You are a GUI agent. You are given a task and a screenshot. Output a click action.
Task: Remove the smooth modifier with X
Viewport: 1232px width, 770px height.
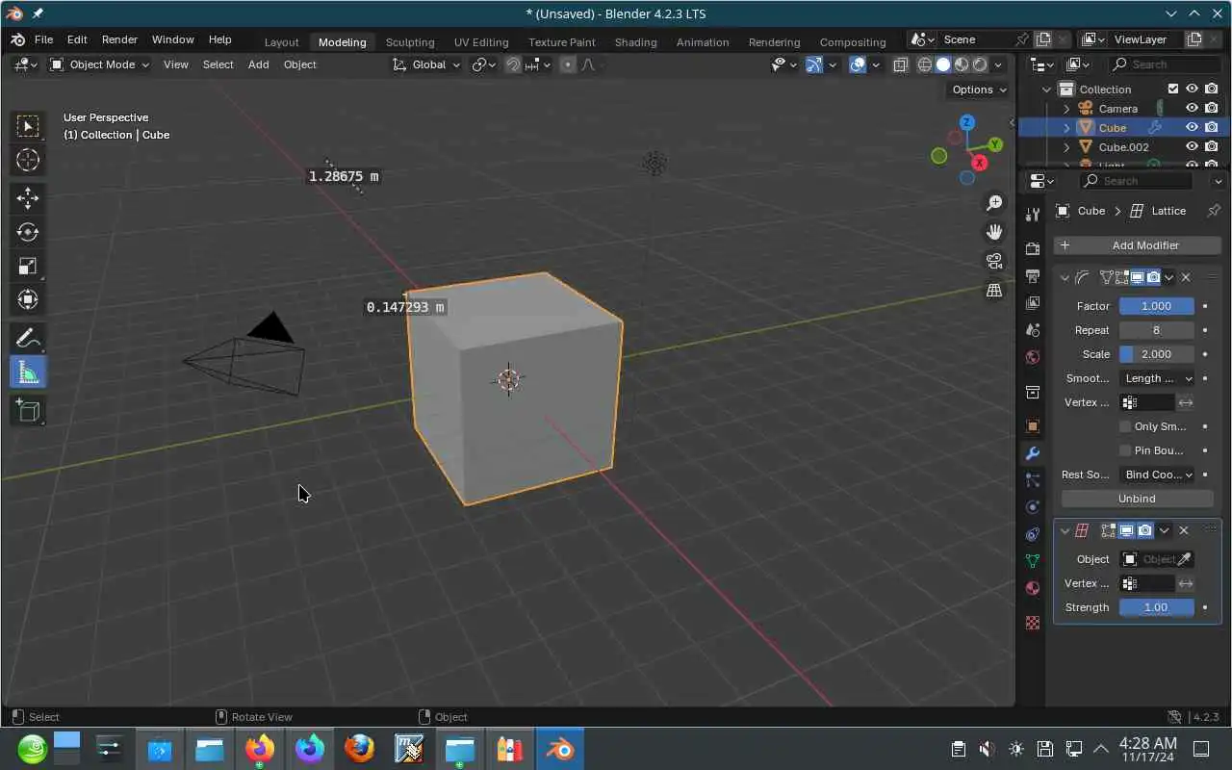1186,277
